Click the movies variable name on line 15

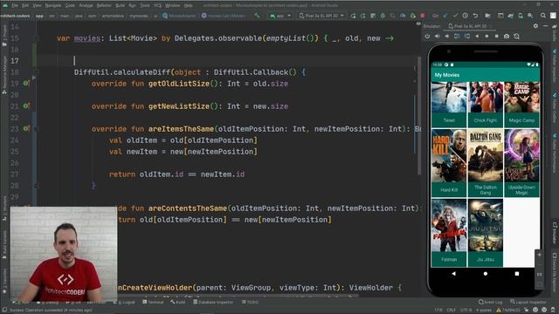point(87,38)
